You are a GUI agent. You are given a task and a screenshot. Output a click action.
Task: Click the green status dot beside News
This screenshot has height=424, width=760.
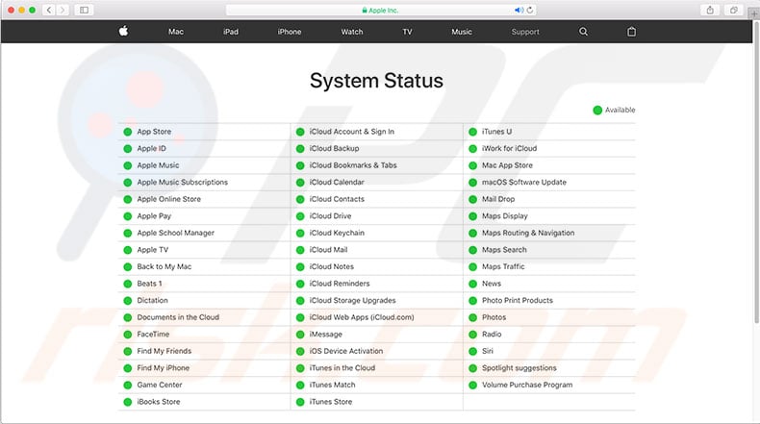click(472, 284)
